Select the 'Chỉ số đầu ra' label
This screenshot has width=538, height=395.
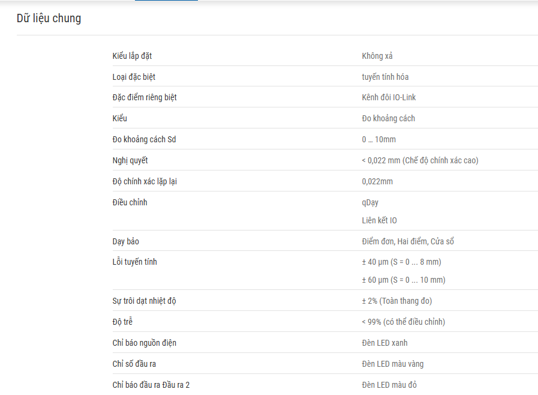134,364
